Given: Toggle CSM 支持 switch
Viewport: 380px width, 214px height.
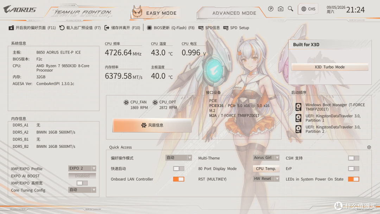Looking at the screenshot, I should click(354, 158).
